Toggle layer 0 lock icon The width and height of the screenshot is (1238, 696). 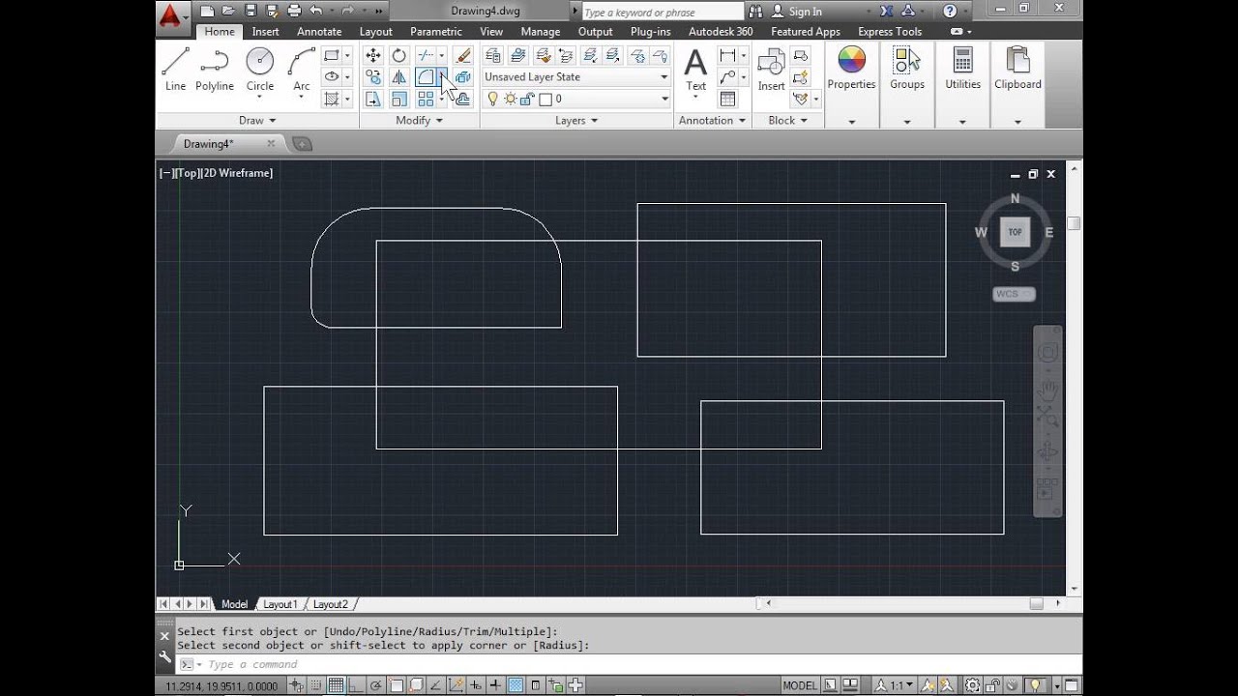527,99
